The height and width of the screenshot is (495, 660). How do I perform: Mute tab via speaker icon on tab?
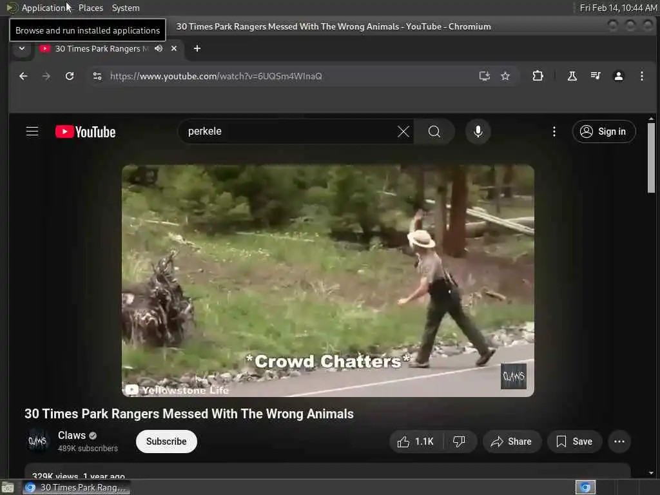point(159,48)
